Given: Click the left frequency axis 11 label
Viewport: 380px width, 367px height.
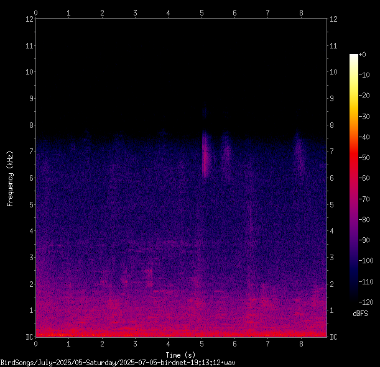Looking at the screenshot, I should pyautogui.click(x=30, y=45).
